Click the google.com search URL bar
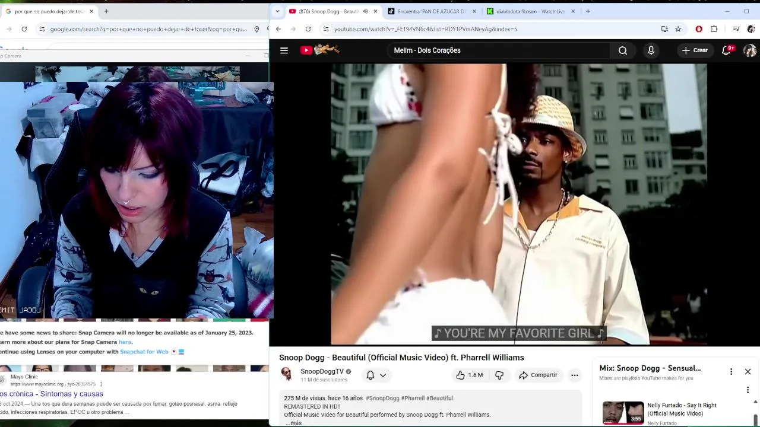This screenshot has width=760, height=427. pyautogui.click(x=148, y=28)
